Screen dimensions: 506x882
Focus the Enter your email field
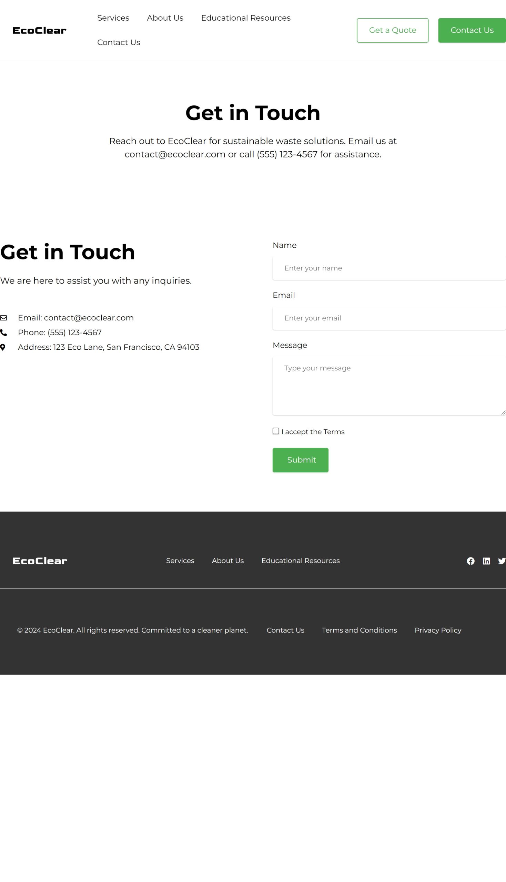tap(389, 318)
